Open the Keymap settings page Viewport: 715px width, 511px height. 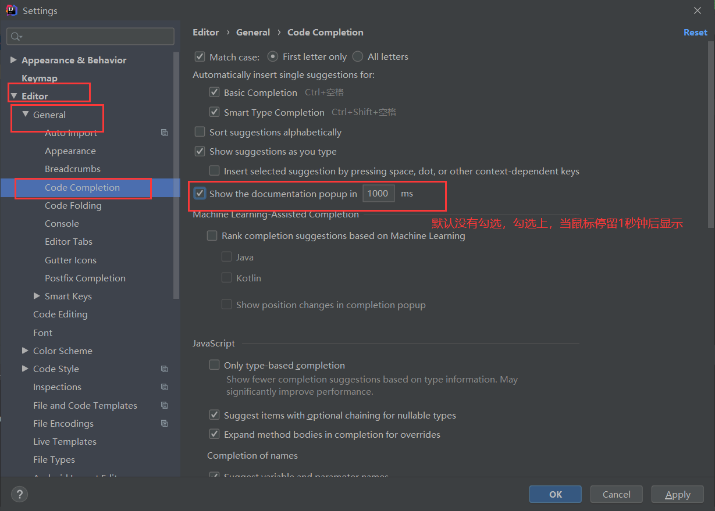pos(40,78)
